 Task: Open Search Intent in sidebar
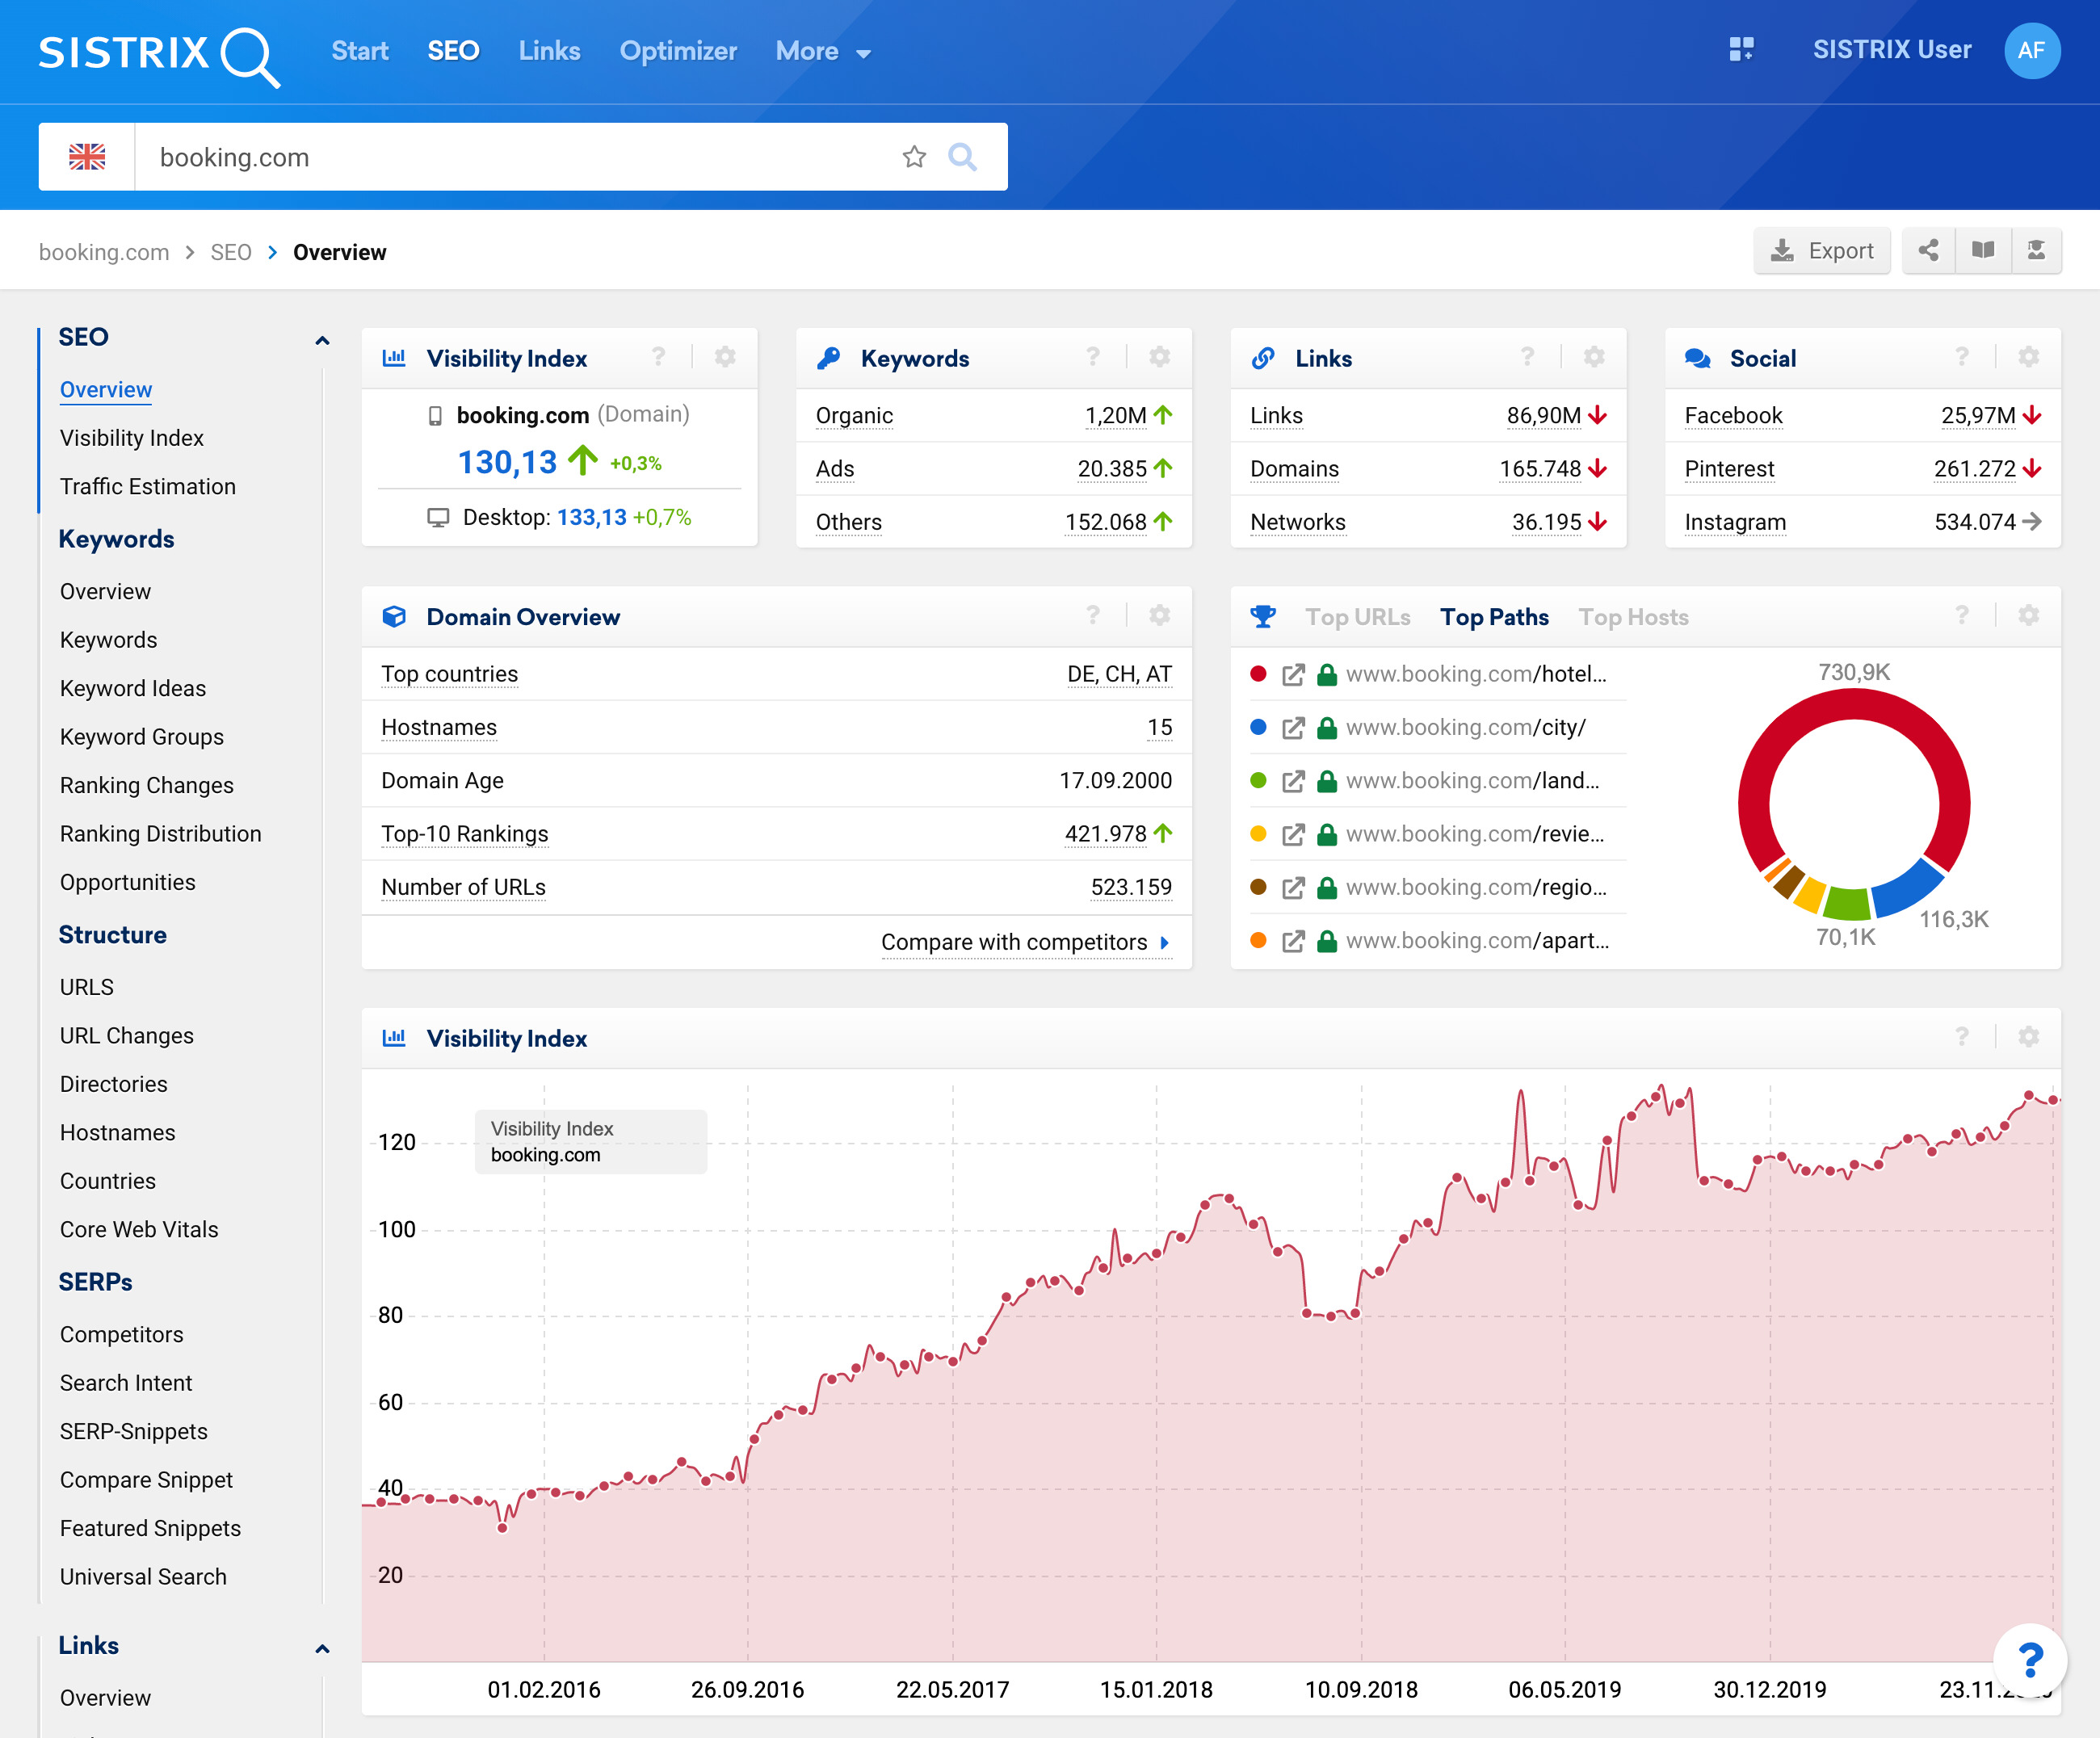[126, 1383]
